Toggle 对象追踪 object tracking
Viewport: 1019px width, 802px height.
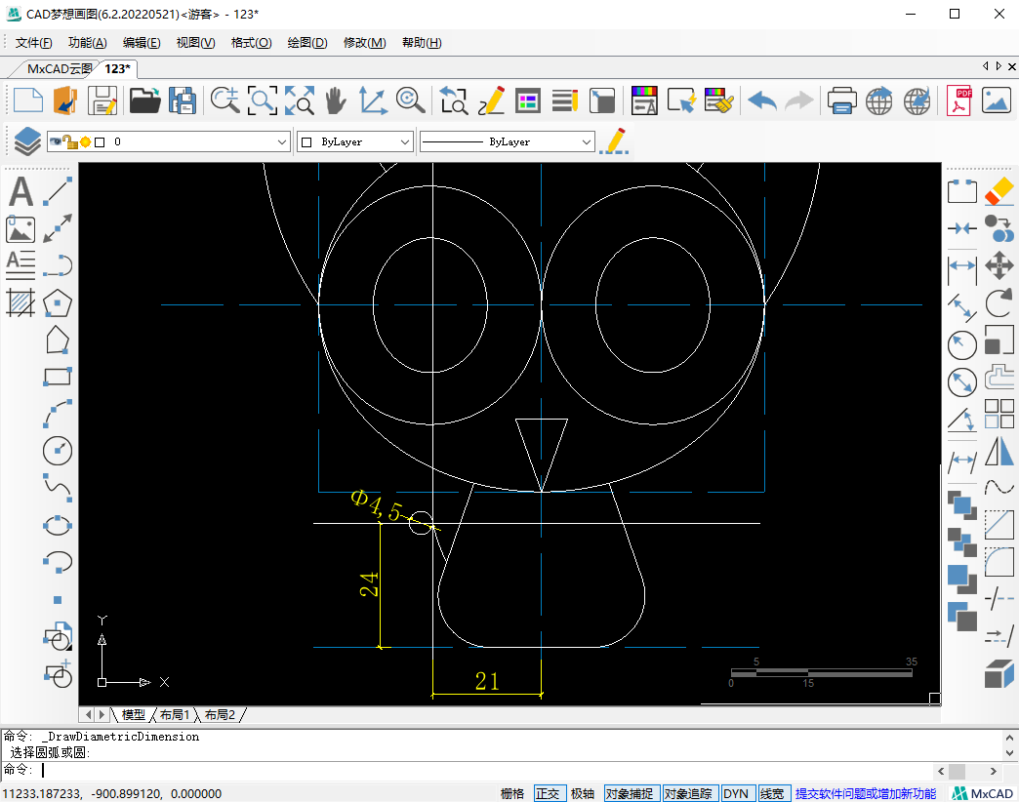[x=688, y=793]
